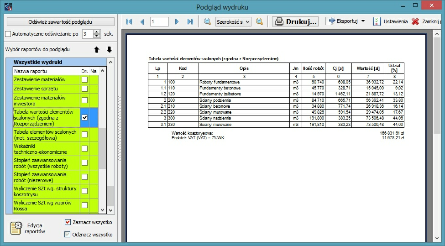This screenshot has width=445, height=246.
Task: Open Edycja raportów editor
Action: coord(28,228)
